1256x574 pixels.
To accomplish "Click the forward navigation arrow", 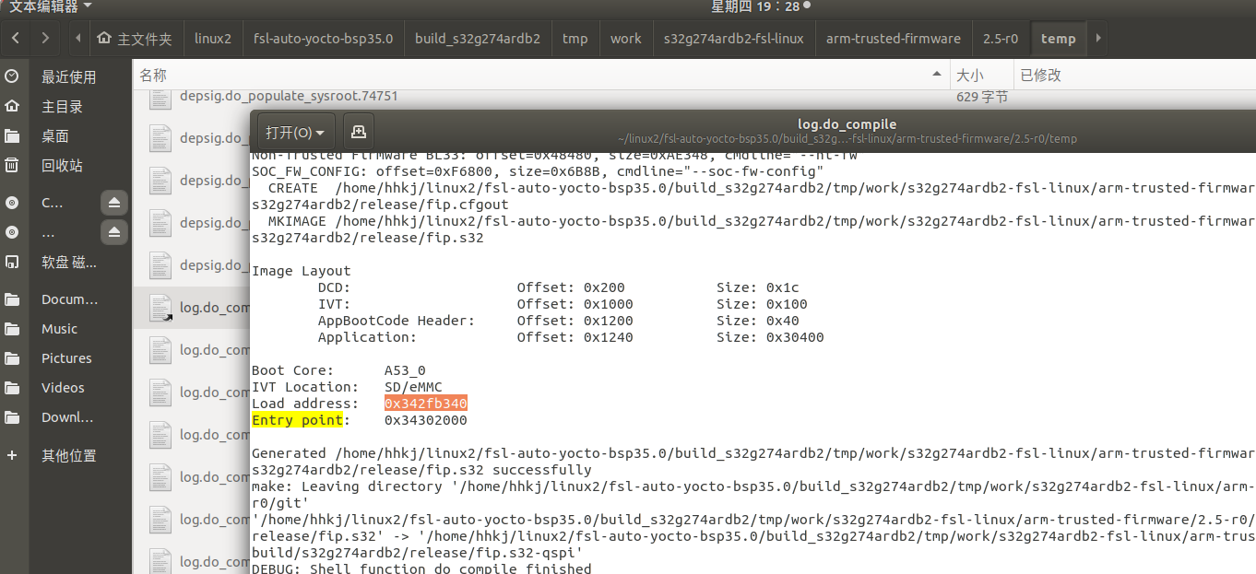I will [44, 38].
